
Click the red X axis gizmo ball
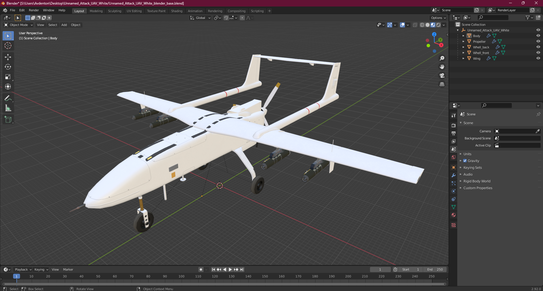click(x=441, y=45)
